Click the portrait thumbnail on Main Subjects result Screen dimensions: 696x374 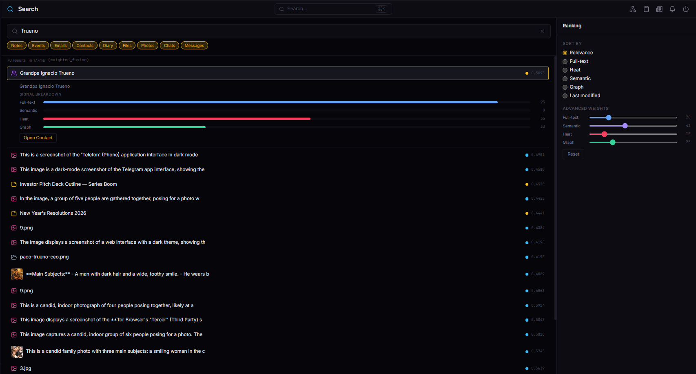pos(17,274)
